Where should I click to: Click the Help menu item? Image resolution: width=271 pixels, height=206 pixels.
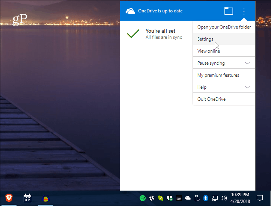tap(224, 87)
